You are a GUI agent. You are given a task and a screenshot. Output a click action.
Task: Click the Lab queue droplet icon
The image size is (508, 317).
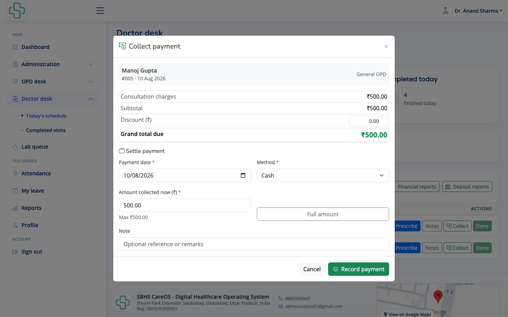15,147
